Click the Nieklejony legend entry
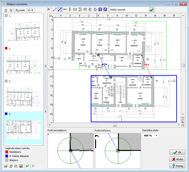 coord(13,152)
